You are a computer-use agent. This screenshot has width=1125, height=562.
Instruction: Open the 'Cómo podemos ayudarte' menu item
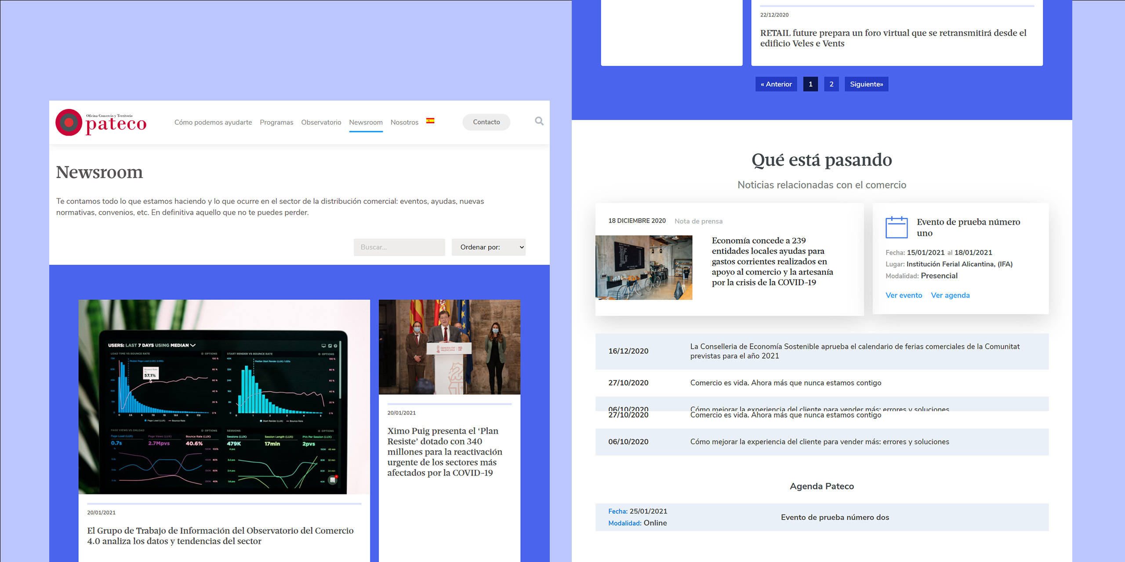(x=213, y=122)
